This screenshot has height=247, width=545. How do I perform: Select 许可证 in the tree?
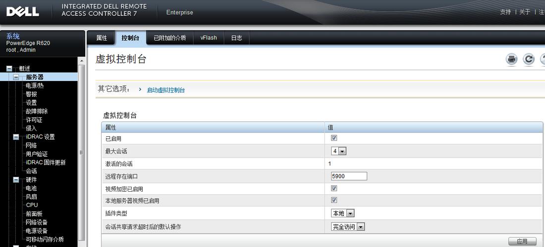tap(34, 120)
